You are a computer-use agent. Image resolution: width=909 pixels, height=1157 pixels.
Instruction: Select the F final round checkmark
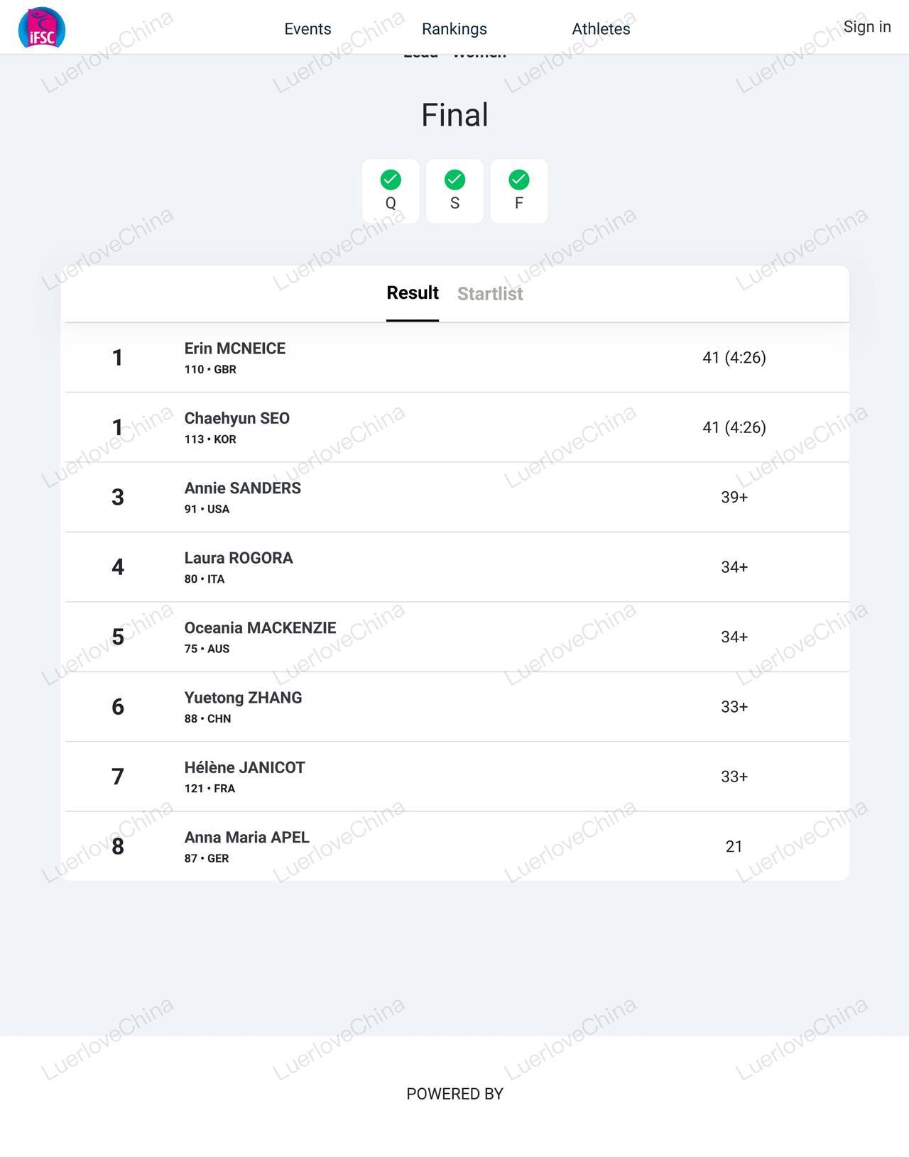pos(519,191)
